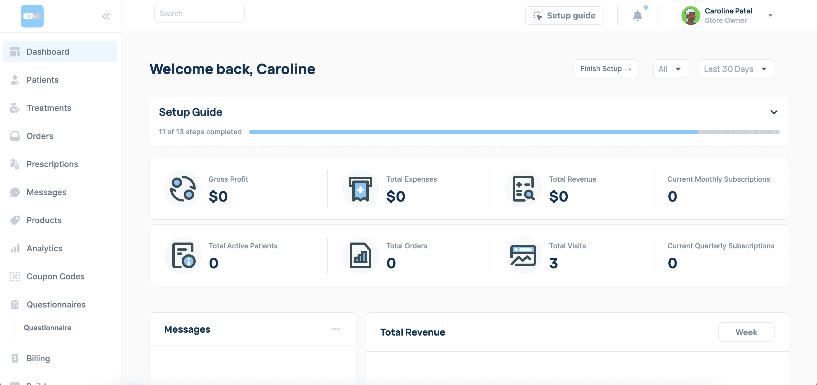Open the Last 30 Days dropdown

(x=737, y=69)
